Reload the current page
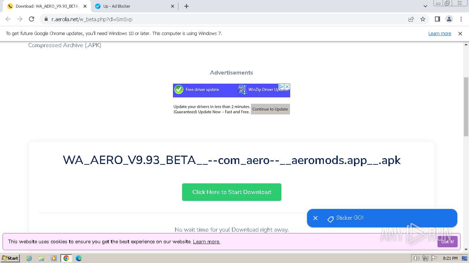Screen dimensions: 469x263 click(x=32, y=19)
